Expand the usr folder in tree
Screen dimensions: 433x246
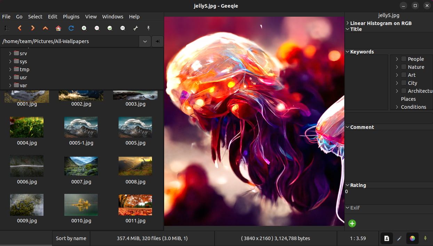[x=10, y=77]
